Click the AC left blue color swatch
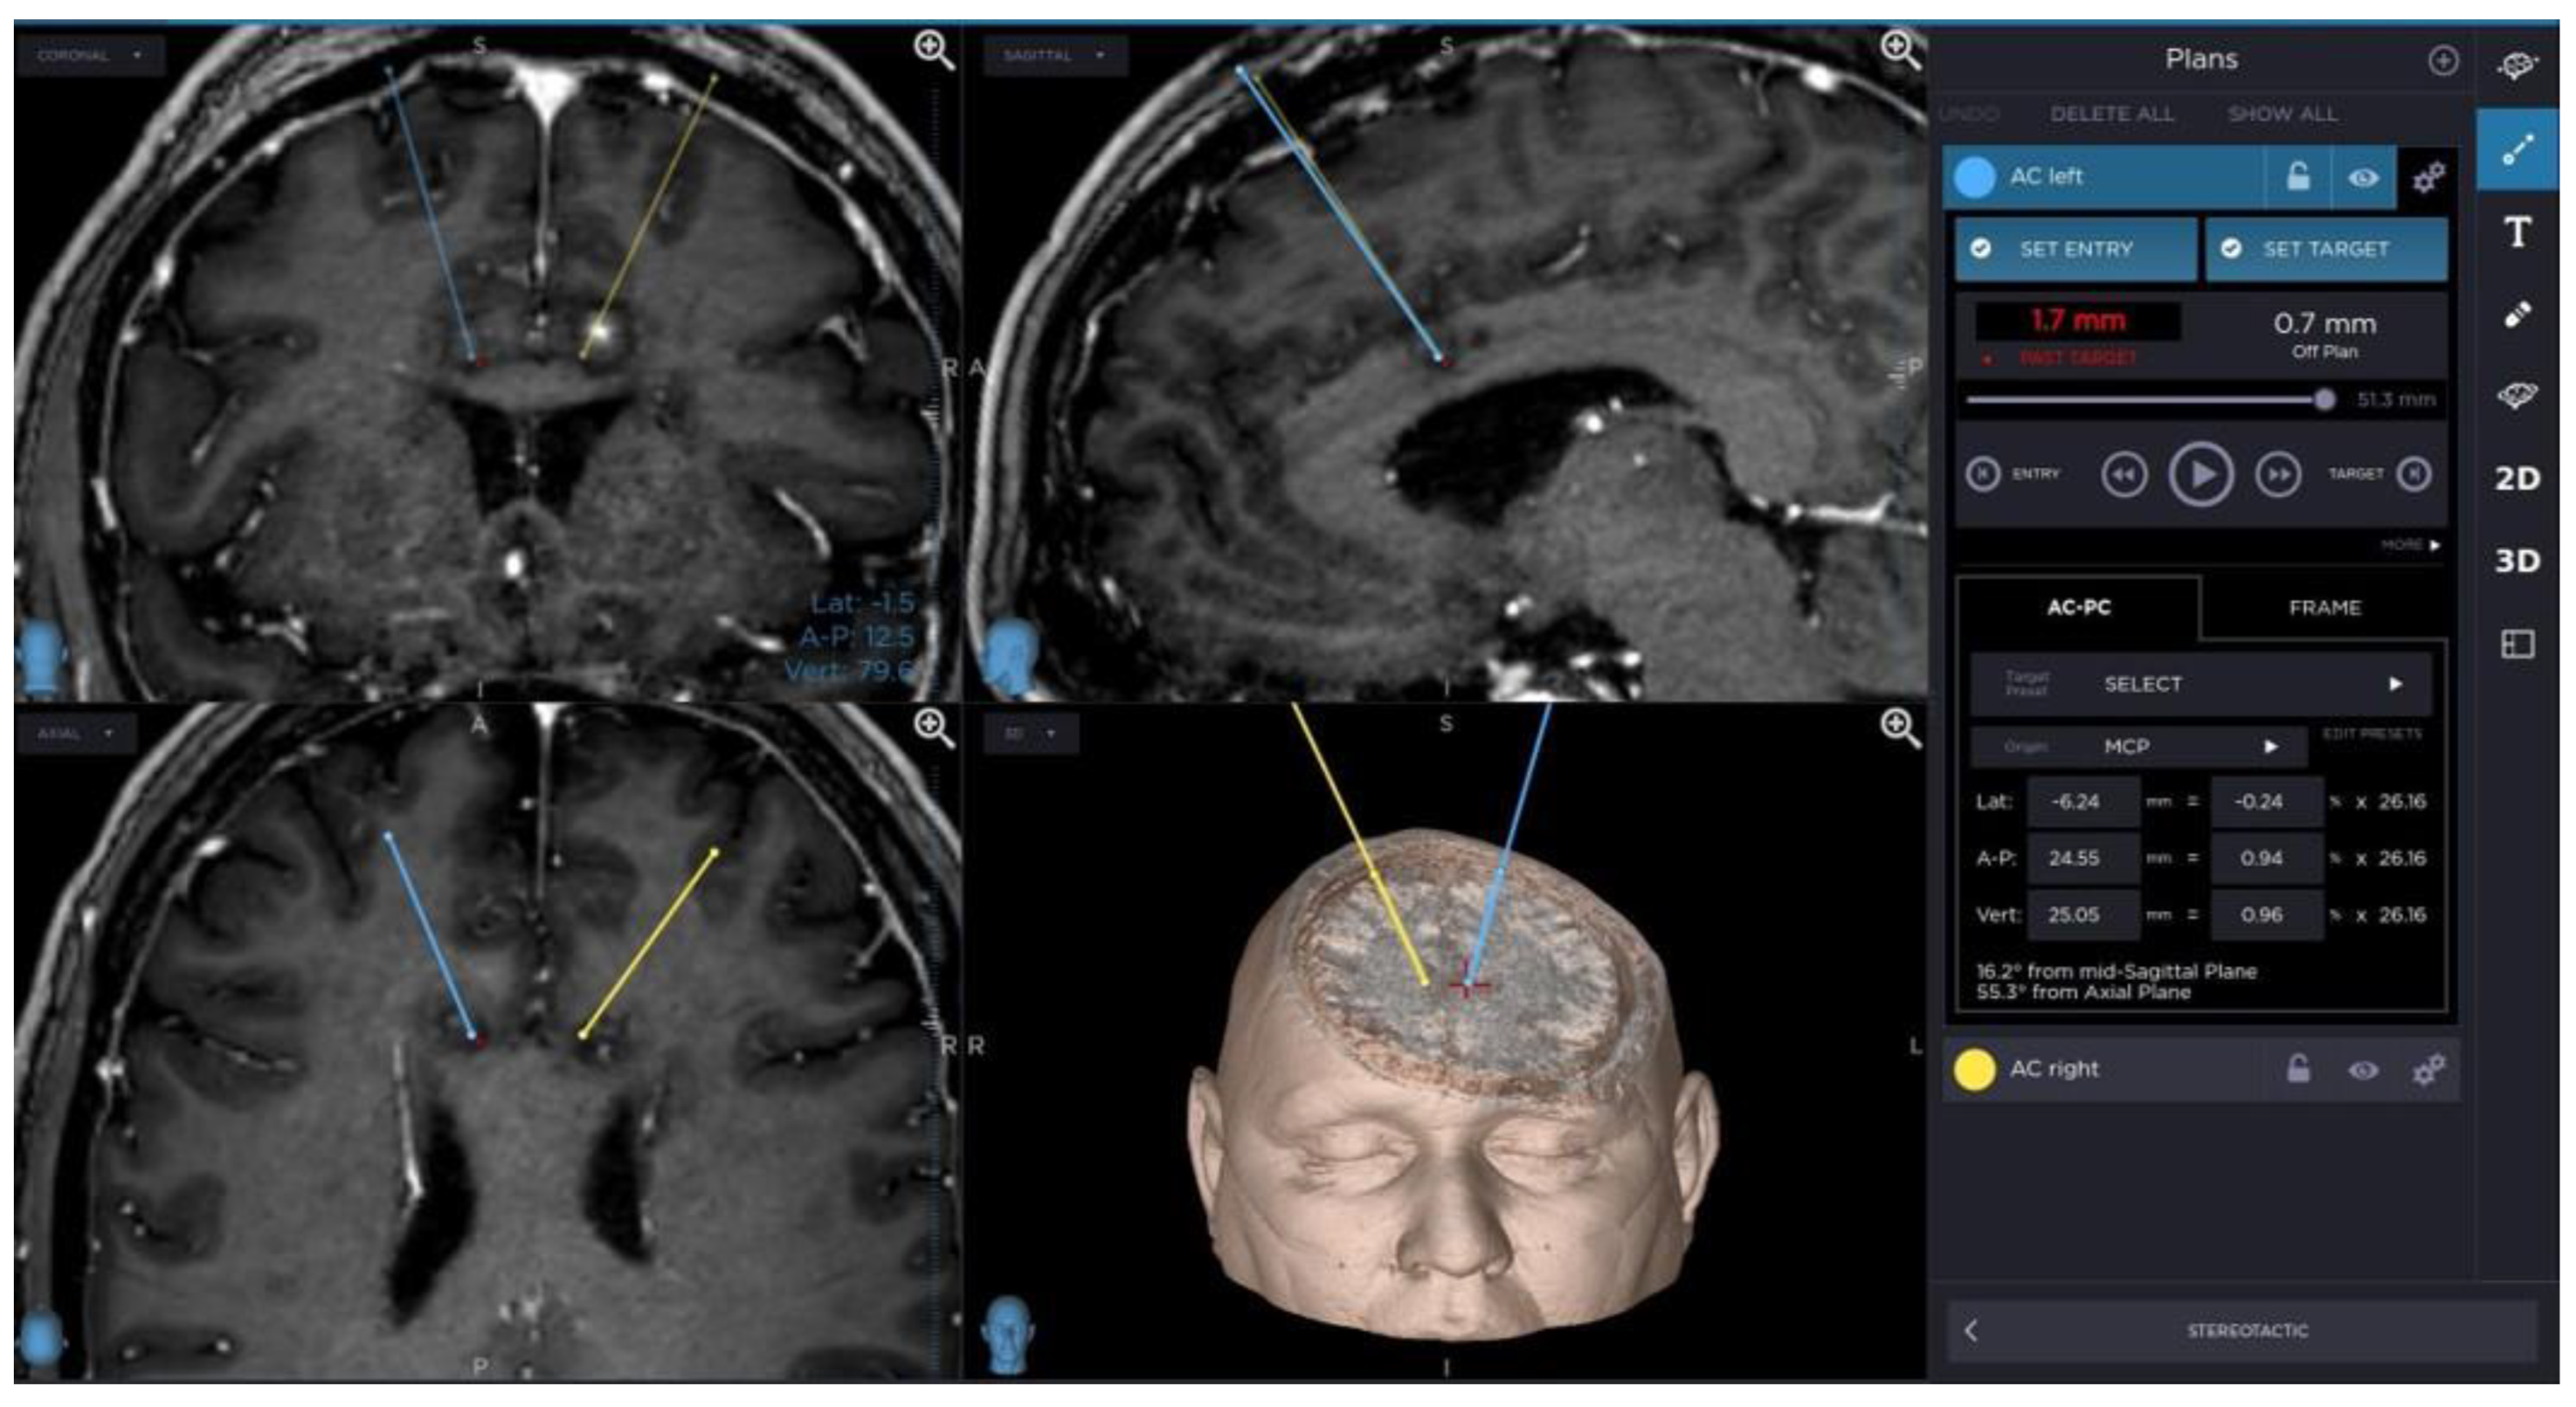Viewport: 2576px width, 1407px height. coord(1974,178)
